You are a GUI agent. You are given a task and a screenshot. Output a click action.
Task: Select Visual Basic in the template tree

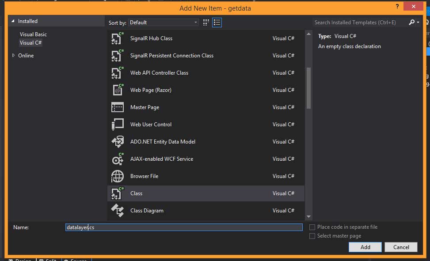(x=33, y=34)
